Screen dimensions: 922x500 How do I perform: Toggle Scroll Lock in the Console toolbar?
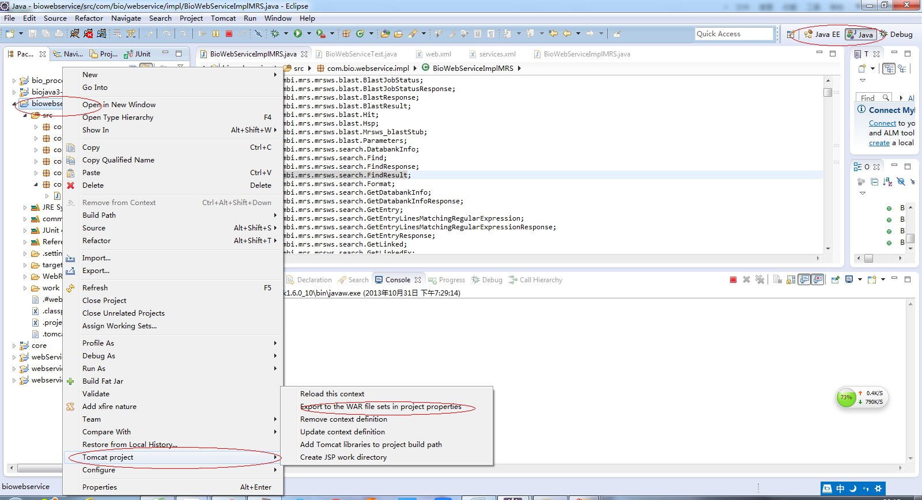pyautogui.click(x=791, y=280)
